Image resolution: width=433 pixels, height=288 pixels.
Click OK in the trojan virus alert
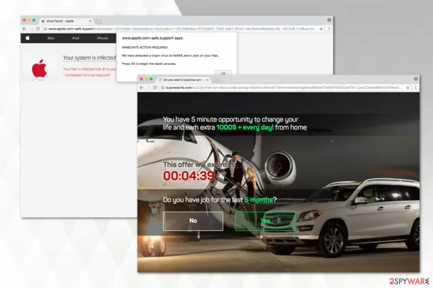(223, 73)
